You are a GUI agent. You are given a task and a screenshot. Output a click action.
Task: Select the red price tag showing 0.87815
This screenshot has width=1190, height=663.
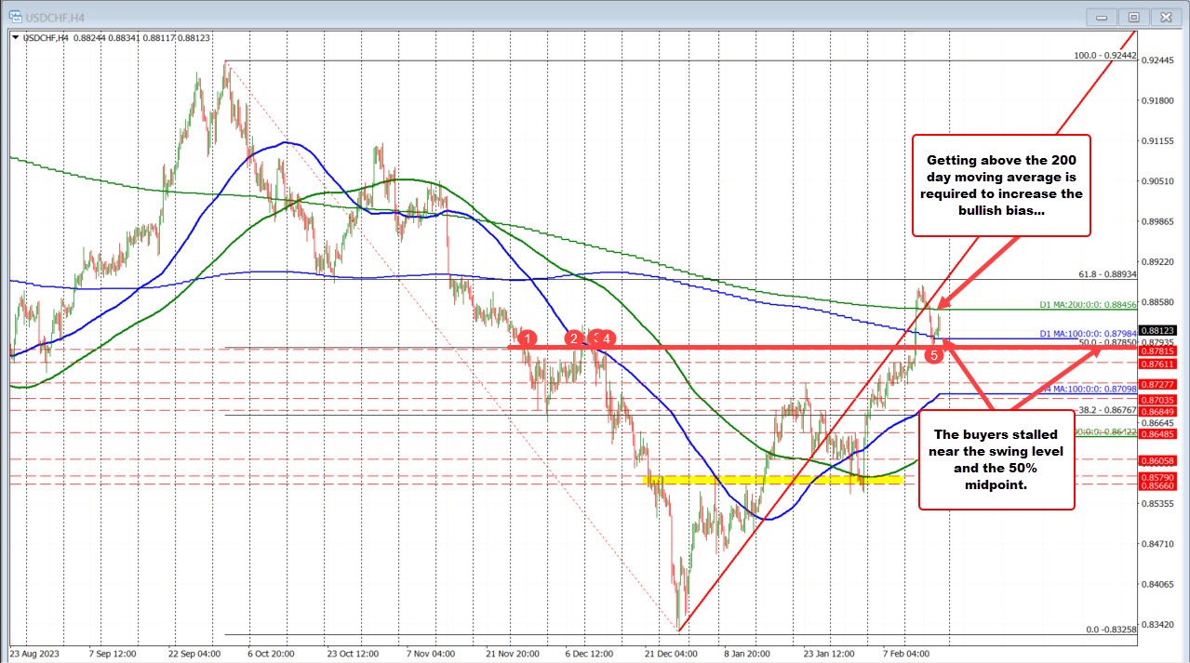pyautogui.click(x=1158, y=351)
